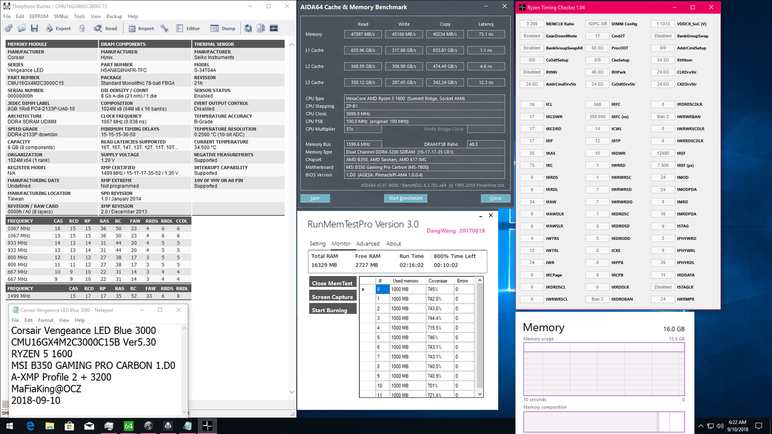Open the Editor from Thaiphoon Burner toolbar
Screen dimensions: 772x434
pos(187,28)
